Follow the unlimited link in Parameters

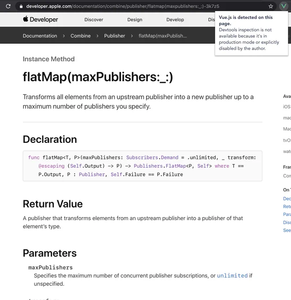click(x=232, y=275)
